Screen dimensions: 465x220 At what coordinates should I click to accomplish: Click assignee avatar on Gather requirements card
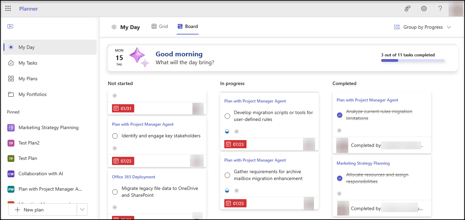click(309, 203)
